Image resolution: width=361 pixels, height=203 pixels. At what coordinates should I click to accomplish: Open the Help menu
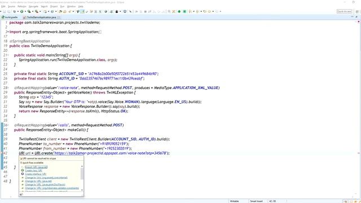point(81,6)
